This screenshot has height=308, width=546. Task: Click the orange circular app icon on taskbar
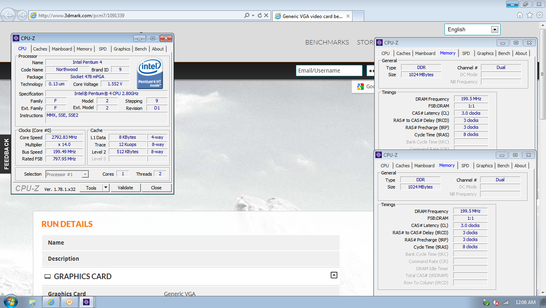click(x=69, y=302)
